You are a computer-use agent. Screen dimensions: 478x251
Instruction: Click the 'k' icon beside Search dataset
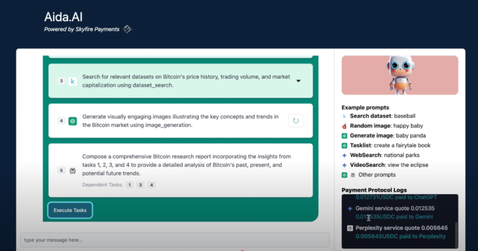pos(344,116)
